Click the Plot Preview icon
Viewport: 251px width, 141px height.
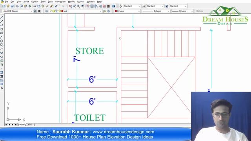tap(21, 6)
